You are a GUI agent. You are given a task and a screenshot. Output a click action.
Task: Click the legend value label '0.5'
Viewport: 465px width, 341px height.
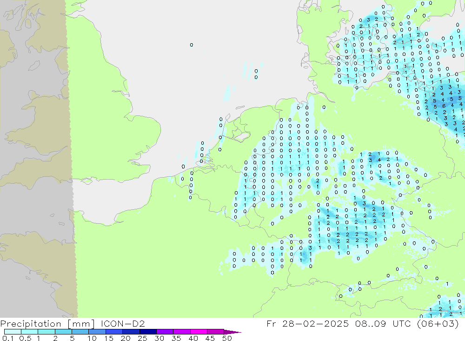pyautogui.click(x=25, y=338)
